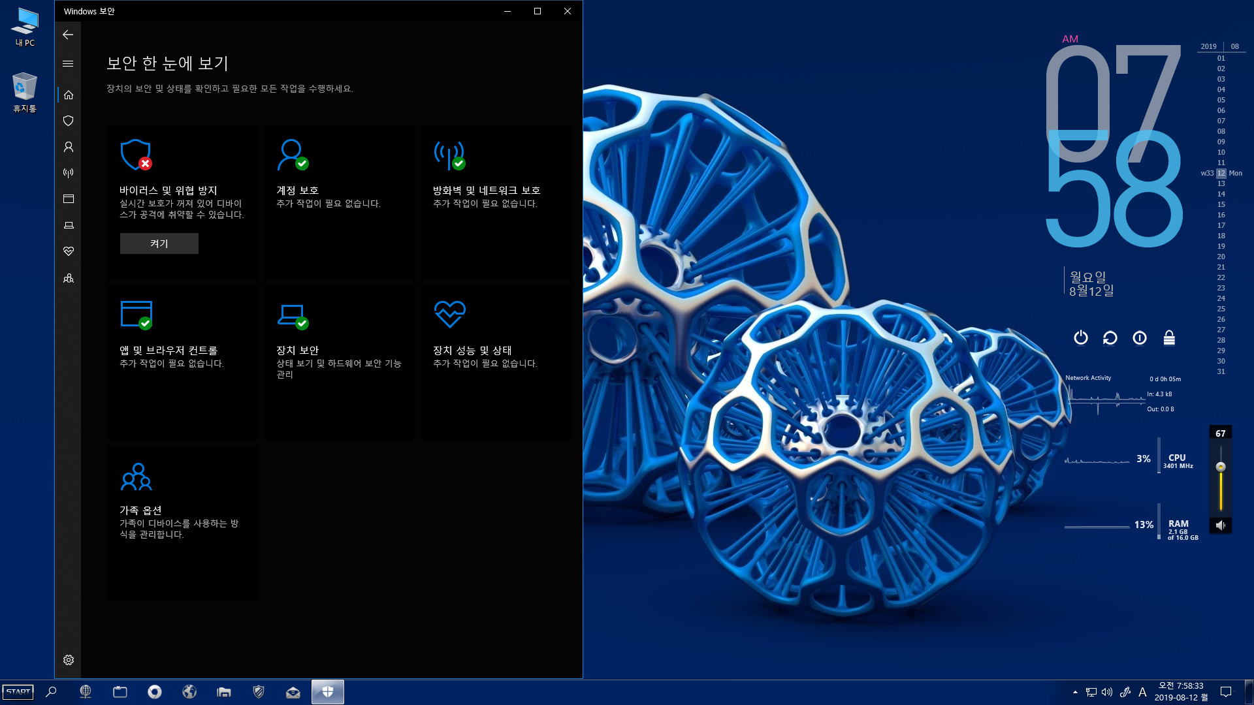This screenshot has width=1254, height=705.
Task: Toggle IME input mode A indicator
Action: pyautogui.click(x=1142, y=692)
